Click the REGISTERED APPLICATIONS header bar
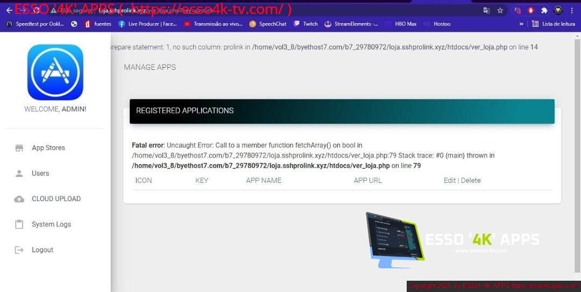Screen dimensions: 581x292 point(342,111)
